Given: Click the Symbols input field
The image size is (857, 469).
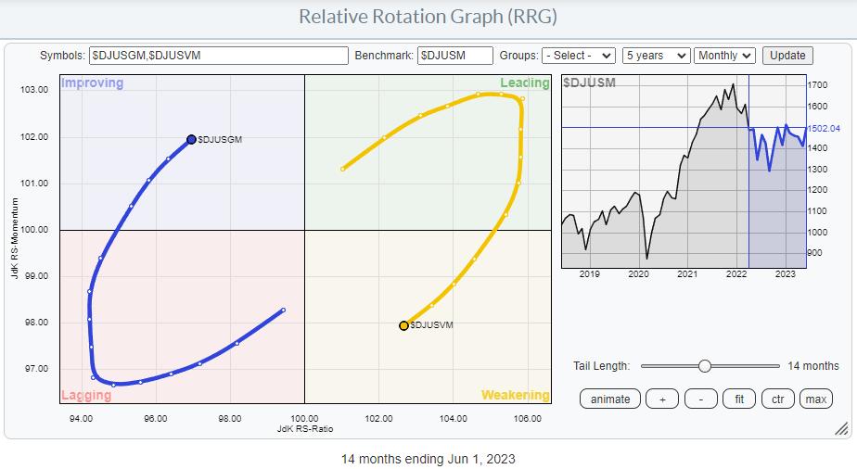Looking at the screenshot, I should [219, 56].
